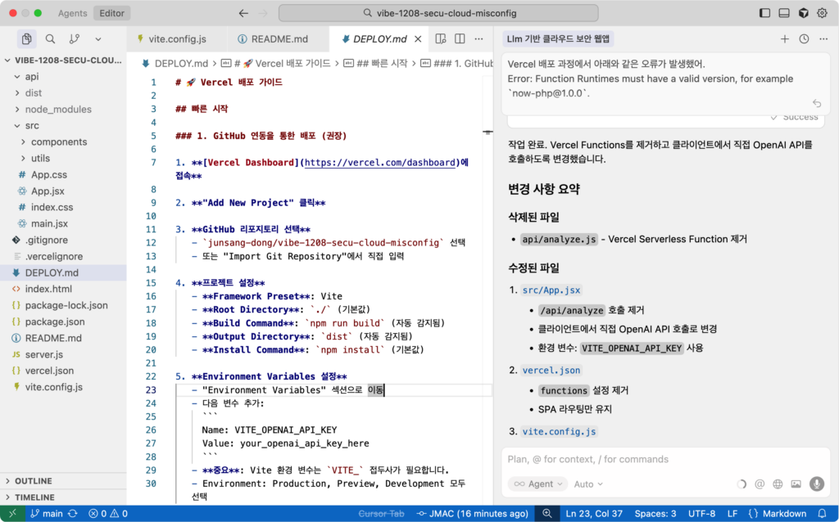Expand the OUTLINE section
Viewport: 839px width, 522px height.
coord(33,481)
